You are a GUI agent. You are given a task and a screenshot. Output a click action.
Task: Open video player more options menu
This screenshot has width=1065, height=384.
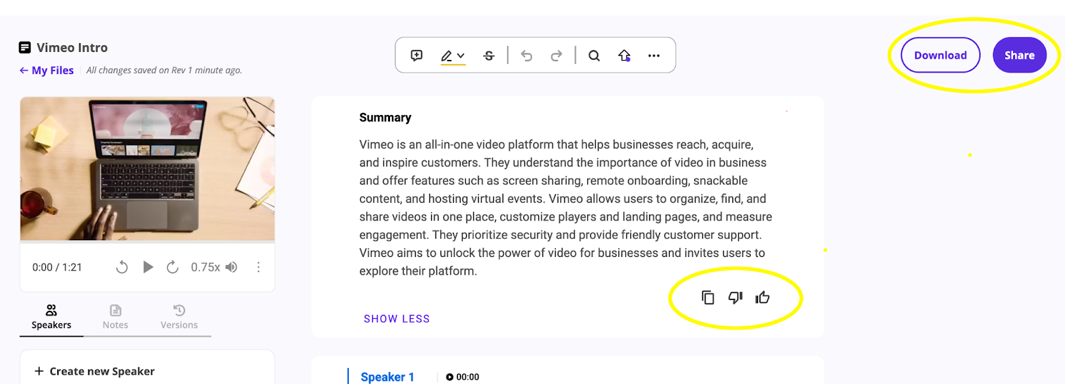[x=258, y=267]
